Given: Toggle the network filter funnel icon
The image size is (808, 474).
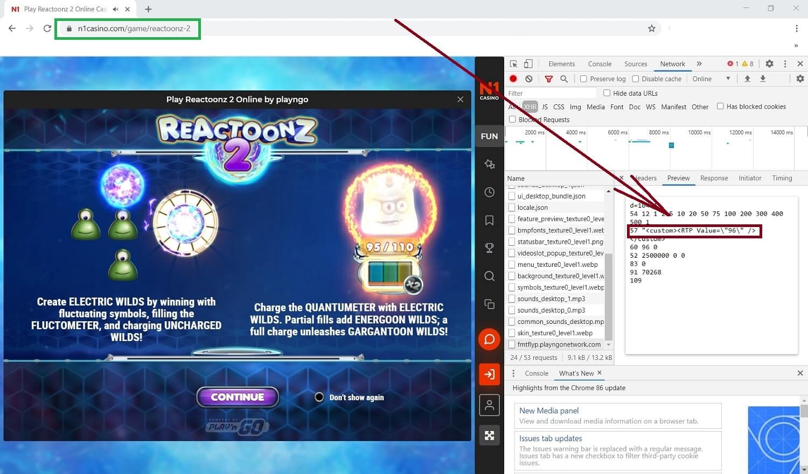Looking at the screenshot, I should coord(549,79).
